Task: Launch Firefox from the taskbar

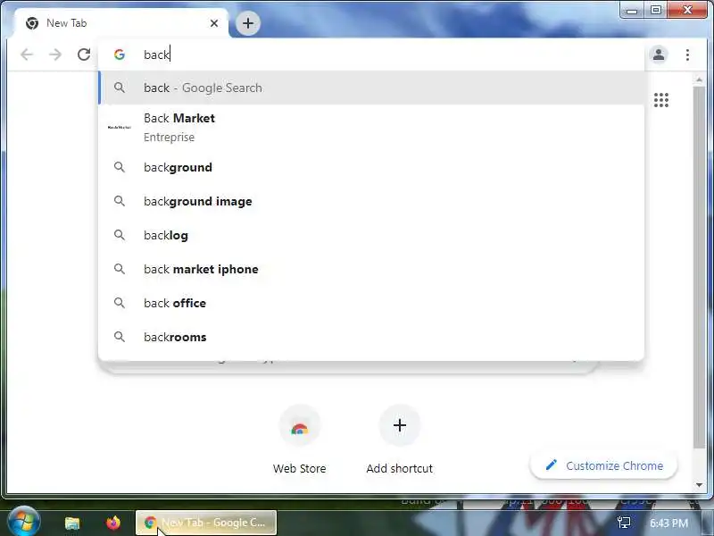Action: 113,523
